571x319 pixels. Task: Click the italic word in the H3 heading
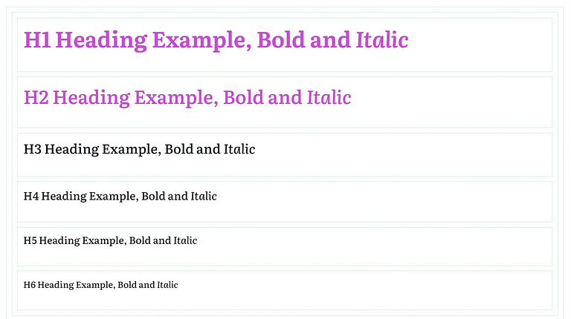coord(239,150)
